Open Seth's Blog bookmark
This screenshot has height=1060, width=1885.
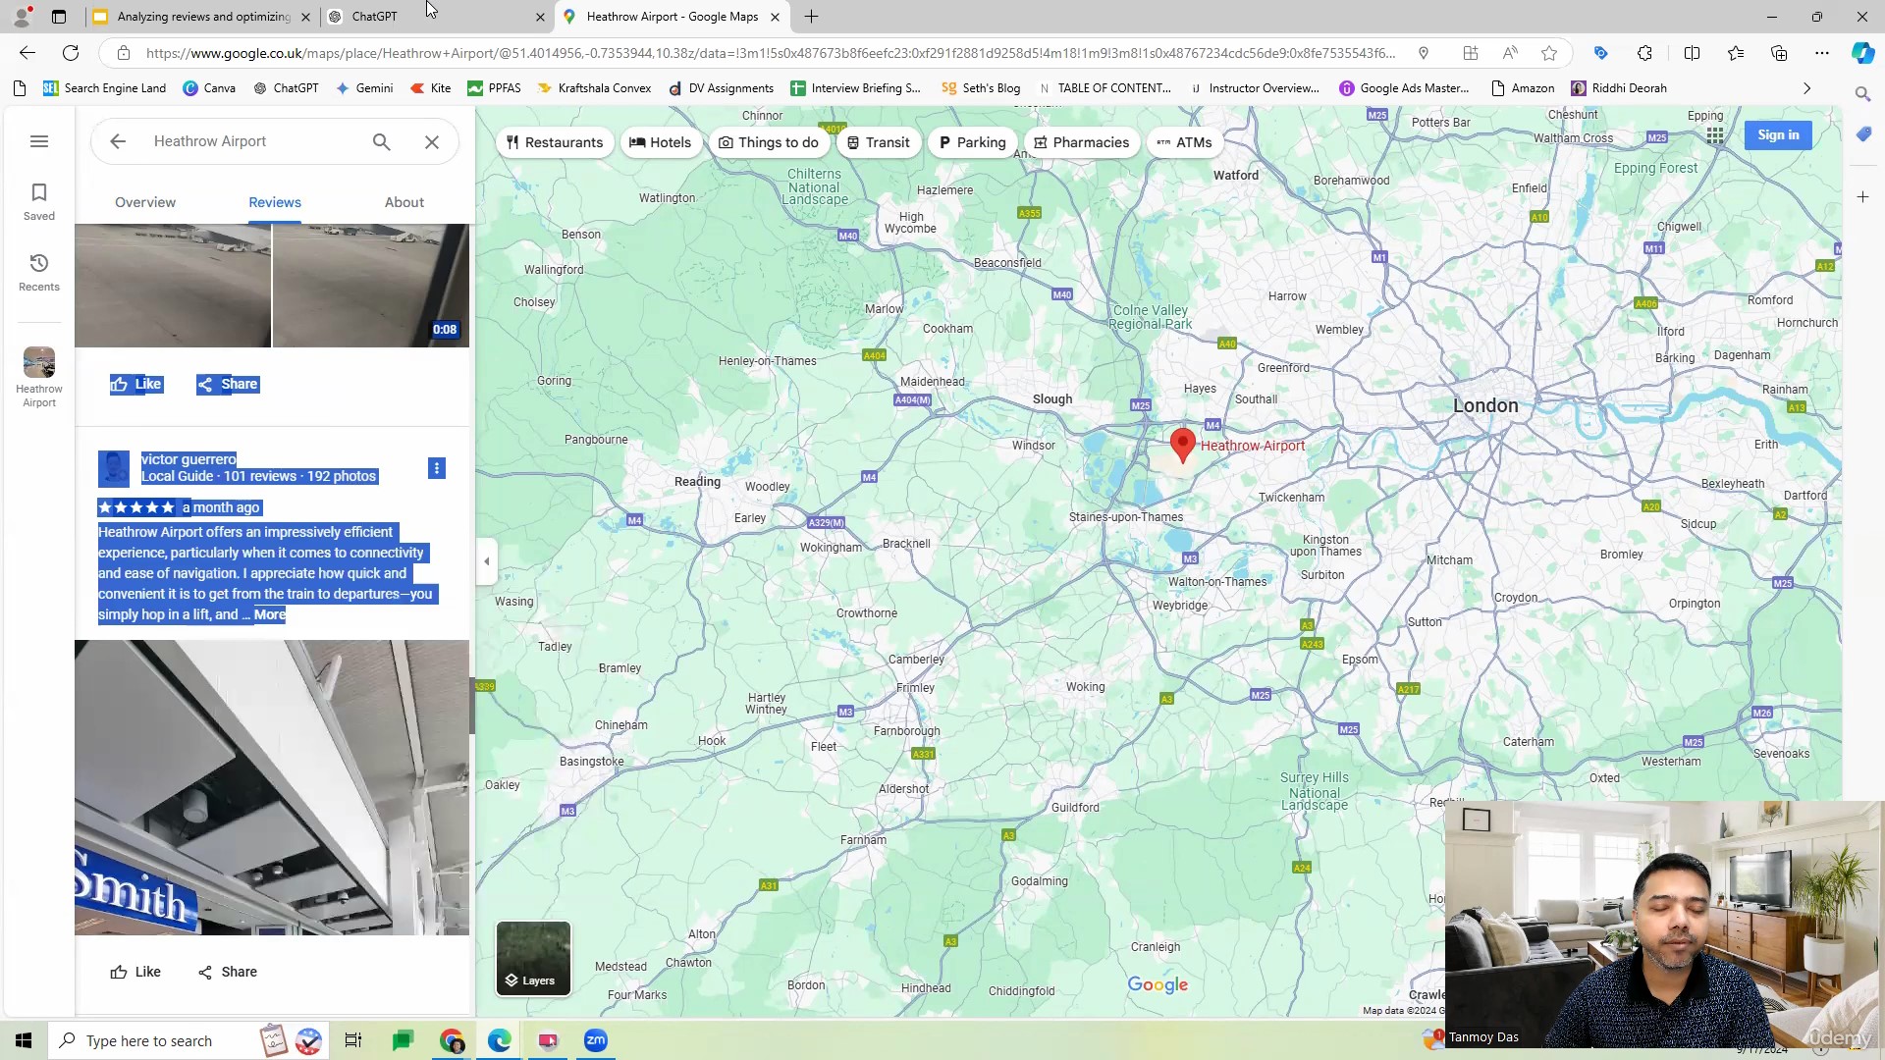[x=981, y=88]
